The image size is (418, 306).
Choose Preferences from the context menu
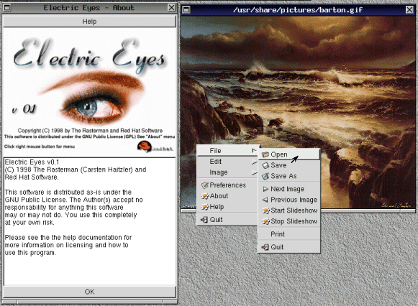click(x=227, y=185)
